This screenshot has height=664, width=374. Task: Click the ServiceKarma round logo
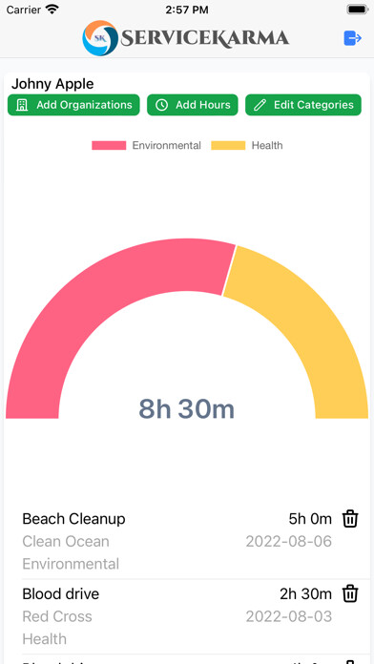coord(100,38)
